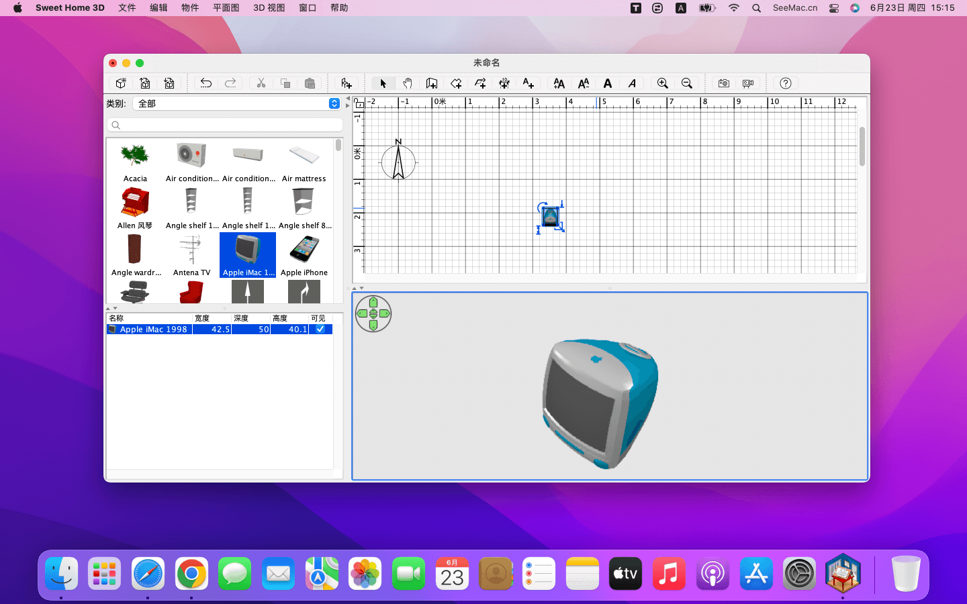Screen dimensions: 967x604
Task: Select the arrow Select tool
Action: 383,83
